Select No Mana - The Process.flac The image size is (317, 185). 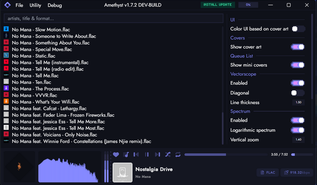point(40,89)
